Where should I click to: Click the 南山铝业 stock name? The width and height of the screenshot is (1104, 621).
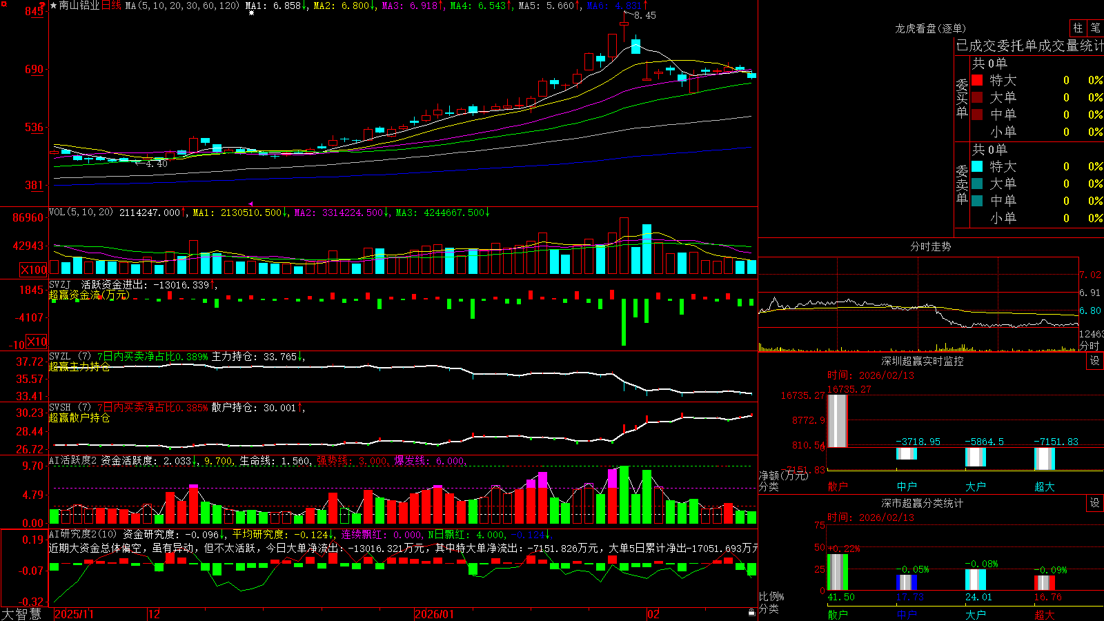tap(79, 6)
